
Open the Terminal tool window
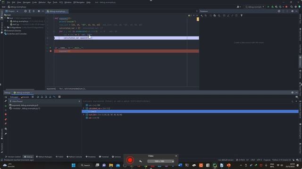(x=104, y=157)
